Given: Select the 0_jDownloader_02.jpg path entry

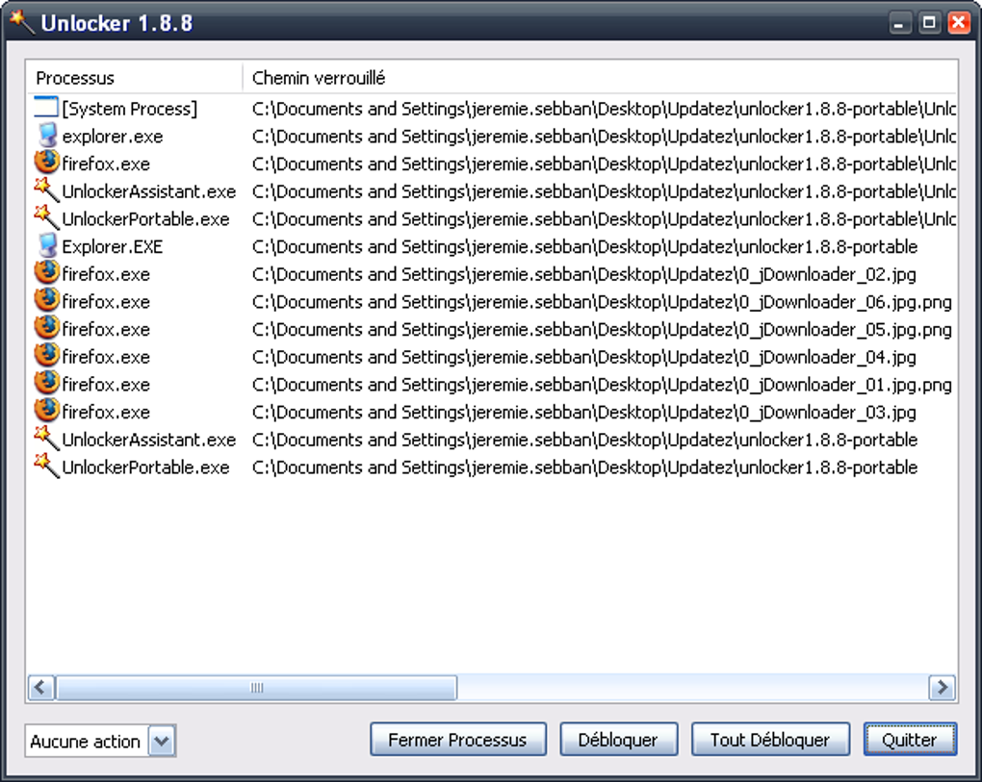Looking at the screenshot, I should pos(583,274).
